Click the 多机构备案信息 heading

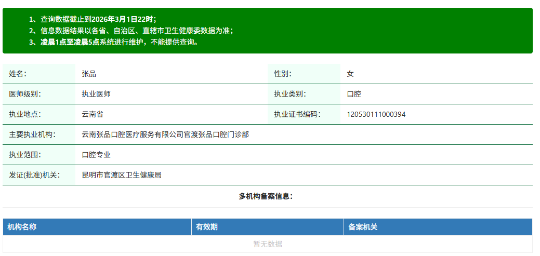click(266, 196)
